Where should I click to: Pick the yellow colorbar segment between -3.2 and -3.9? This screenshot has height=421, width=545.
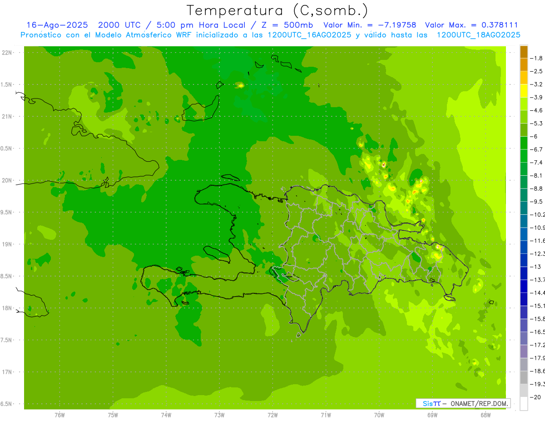(x=524, y=91)
